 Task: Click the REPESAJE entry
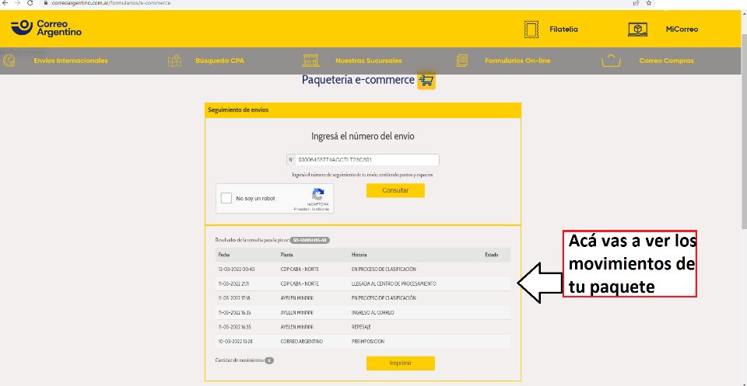coord(361,327)
